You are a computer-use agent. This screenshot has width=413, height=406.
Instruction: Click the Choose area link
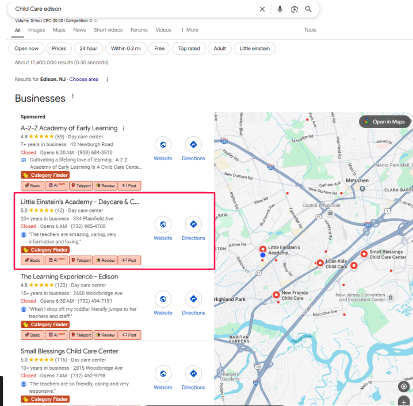(x=84, y=79)
